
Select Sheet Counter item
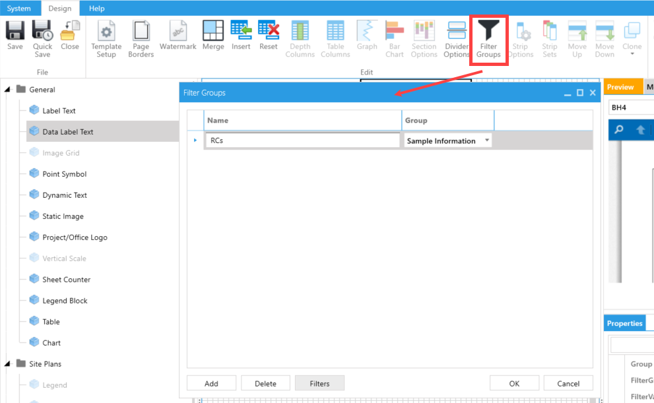coord(66,280)
